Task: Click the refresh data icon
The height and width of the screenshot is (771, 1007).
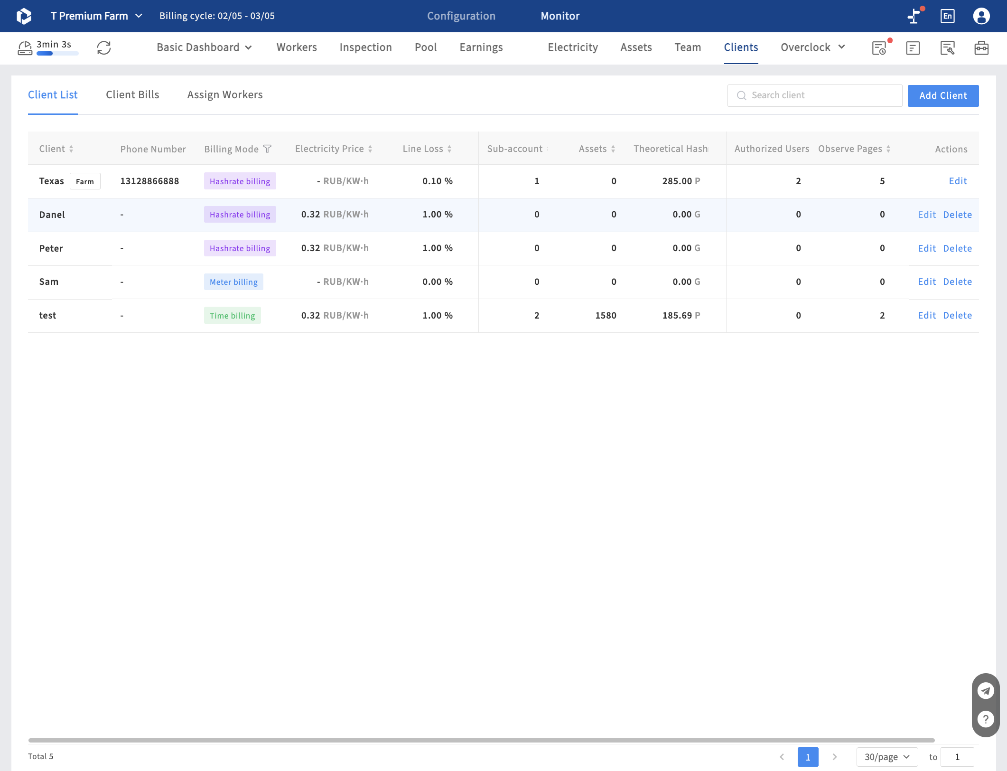Action: pyautogui.click(x=104, y=47)
